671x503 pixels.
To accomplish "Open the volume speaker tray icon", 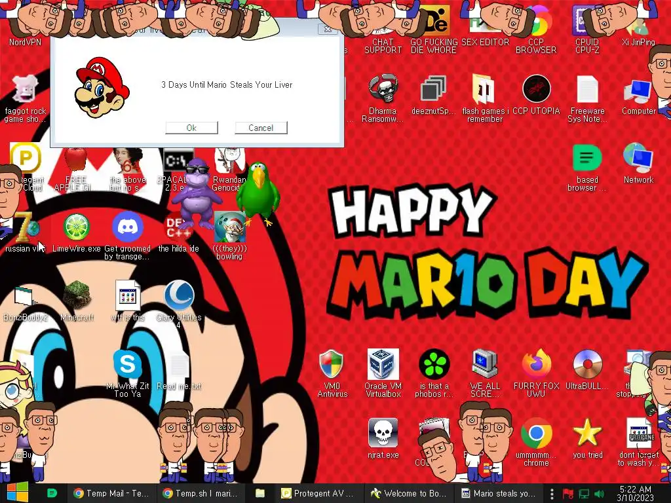I will pyautogui.click(x=599, y=494).
